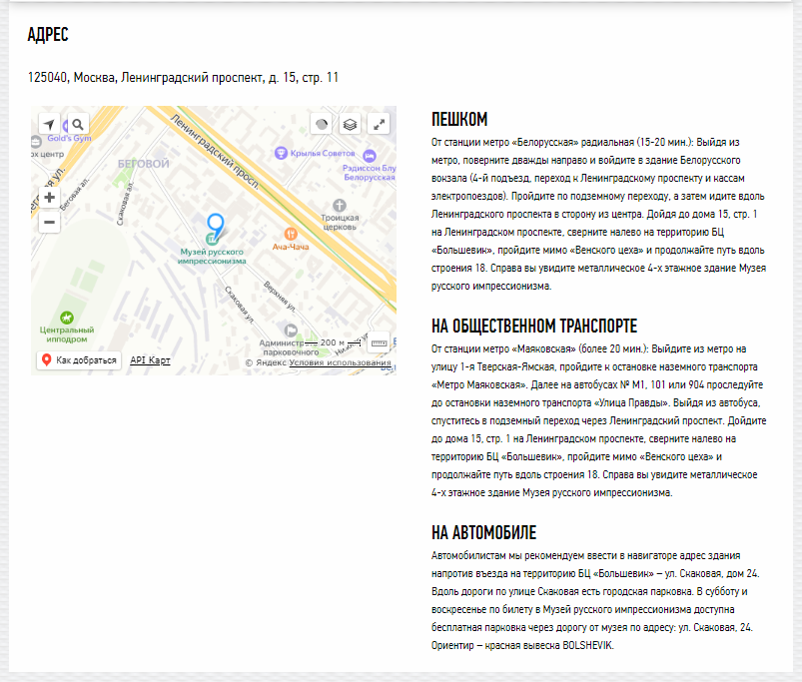Screen dimensions: 802x682
Task: Zoom in on the map with plus
Action: tap(50, 198)
